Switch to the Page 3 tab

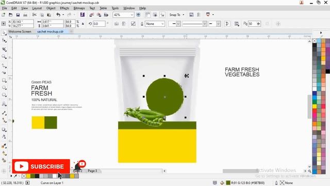pyautogui.click(x=92, y=171)
